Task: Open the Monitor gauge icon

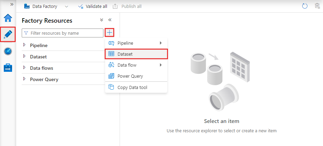Action: [x=8, y=51]
